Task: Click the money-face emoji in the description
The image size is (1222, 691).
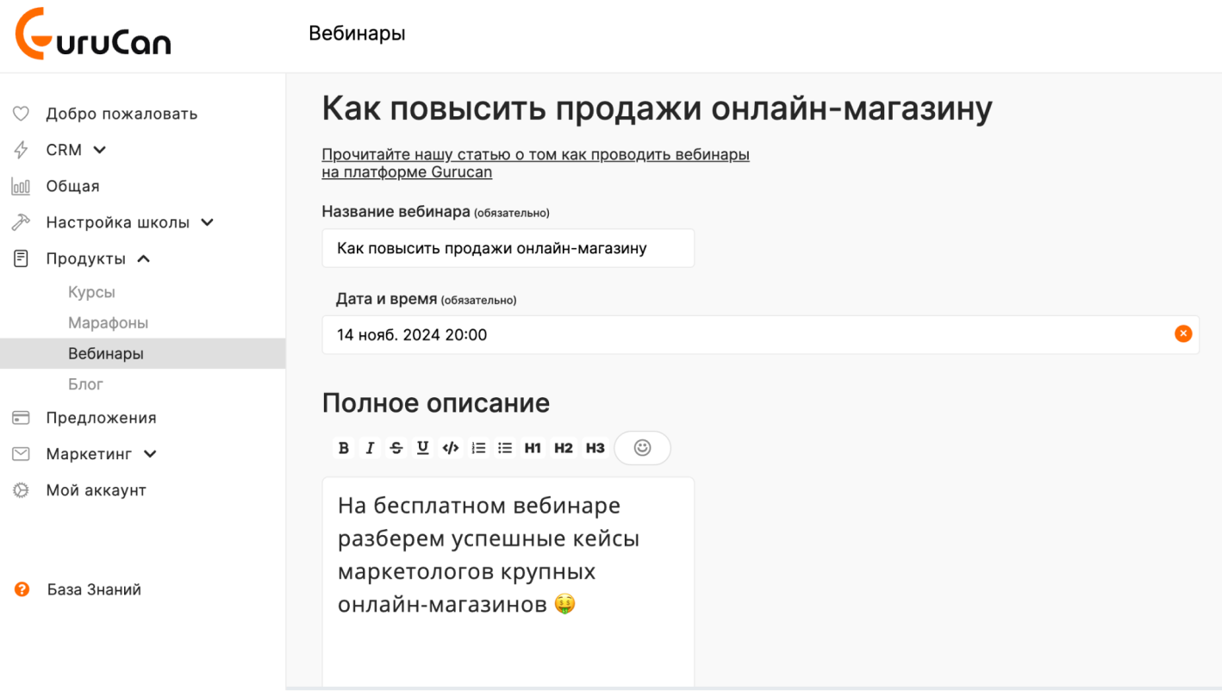Action: [564, 605]
